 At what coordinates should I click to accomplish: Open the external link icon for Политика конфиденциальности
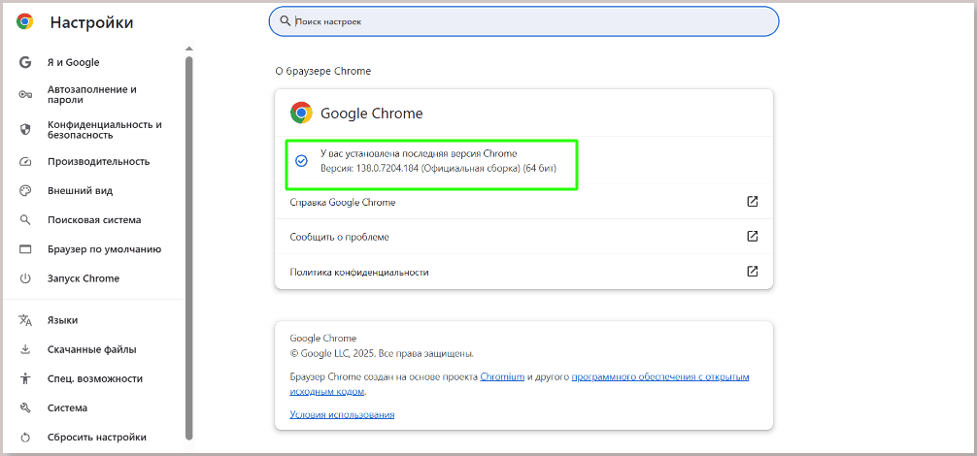(752, 272)
